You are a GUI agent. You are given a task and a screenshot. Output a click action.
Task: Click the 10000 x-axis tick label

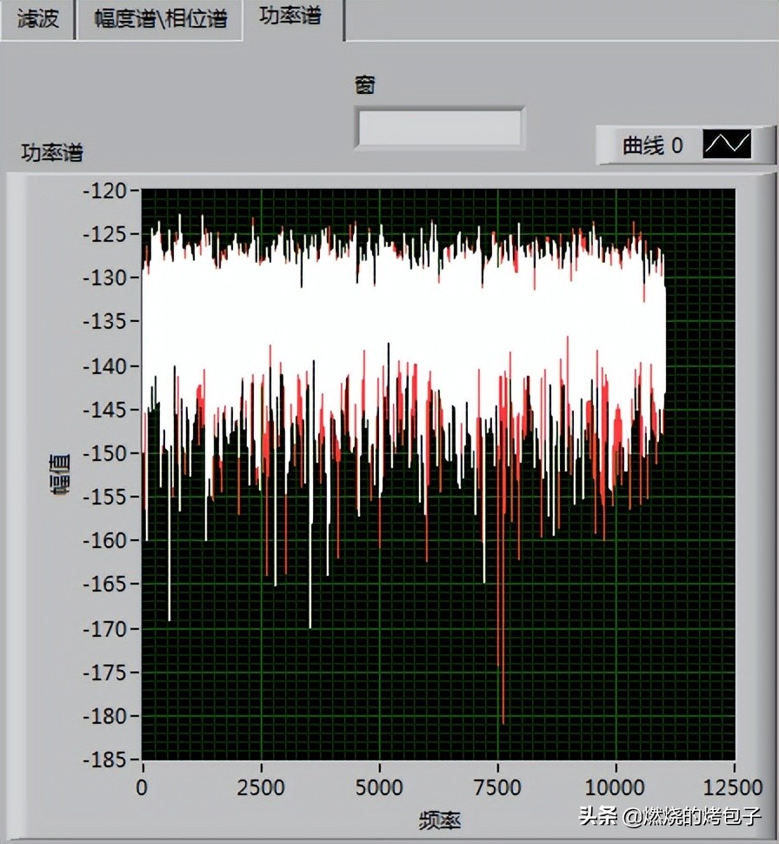point(616,787)
